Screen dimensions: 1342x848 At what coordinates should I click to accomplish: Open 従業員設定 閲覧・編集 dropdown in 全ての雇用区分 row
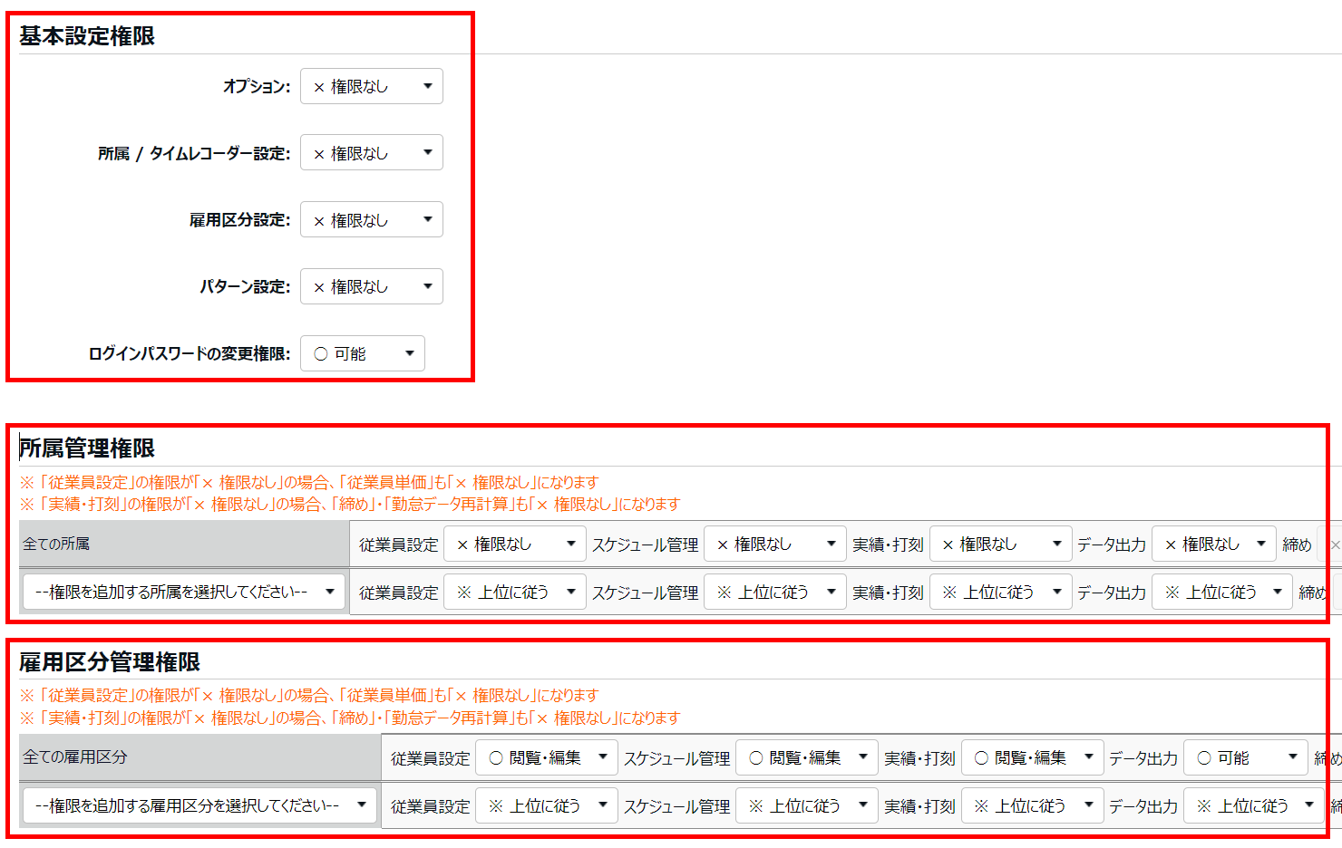tap(546, 758)
